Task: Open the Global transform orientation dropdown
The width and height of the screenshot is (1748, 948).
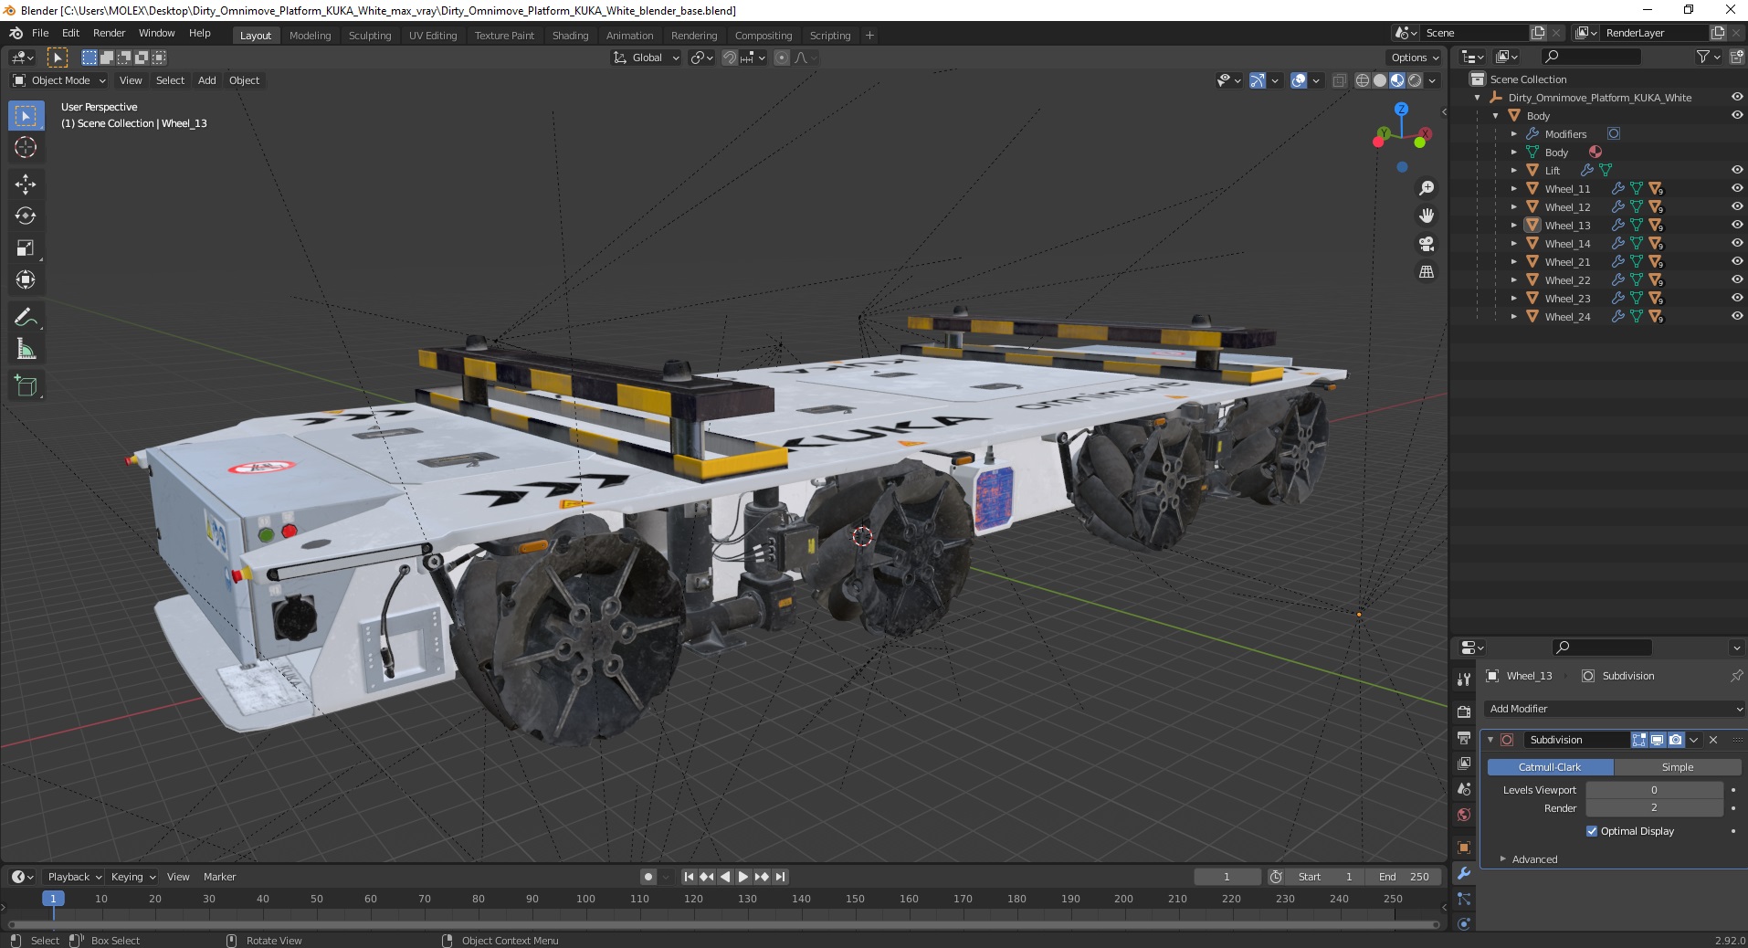Action: 646,58
